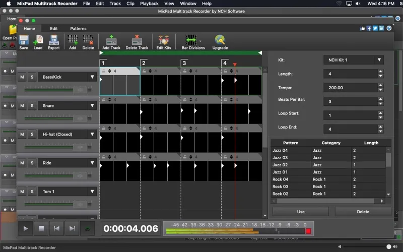The image size is (403, 252).
Task: Click the Delete button below pattern list
Action: (x=363, y=212)
